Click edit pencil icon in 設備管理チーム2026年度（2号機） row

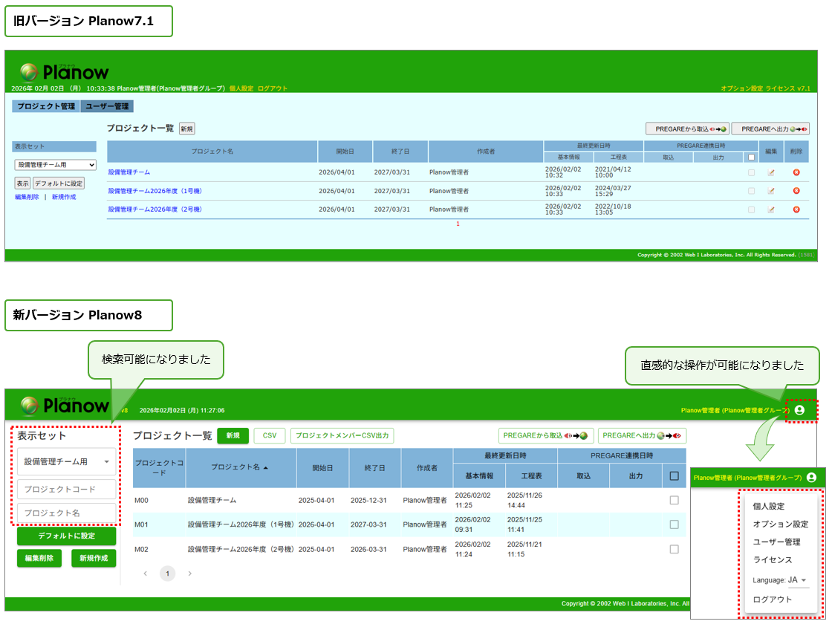(771, 209)
